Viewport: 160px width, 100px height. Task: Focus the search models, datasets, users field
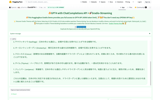point(43,2)
